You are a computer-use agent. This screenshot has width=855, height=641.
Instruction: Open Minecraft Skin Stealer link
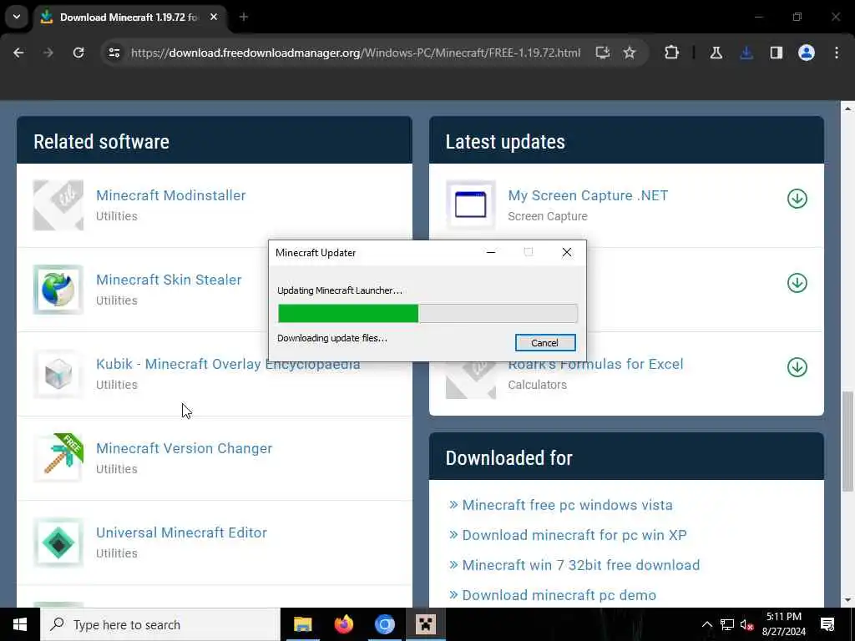(169, 280)
